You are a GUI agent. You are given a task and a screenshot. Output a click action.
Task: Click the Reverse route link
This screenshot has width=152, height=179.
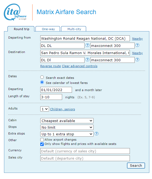coord(50,66)
